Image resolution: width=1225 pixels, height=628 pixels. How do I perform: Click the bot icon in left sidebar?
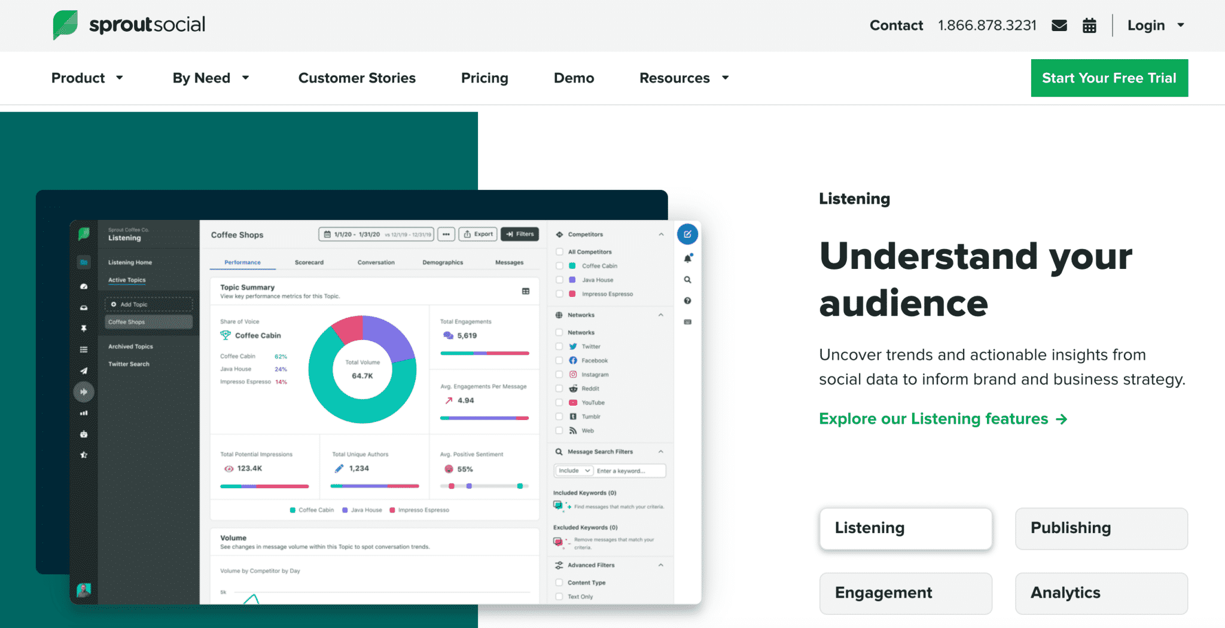click(84, 434)
